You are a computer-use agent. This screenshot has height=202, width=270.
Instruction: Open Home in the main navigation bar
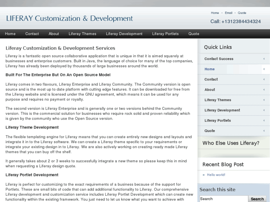10,34
